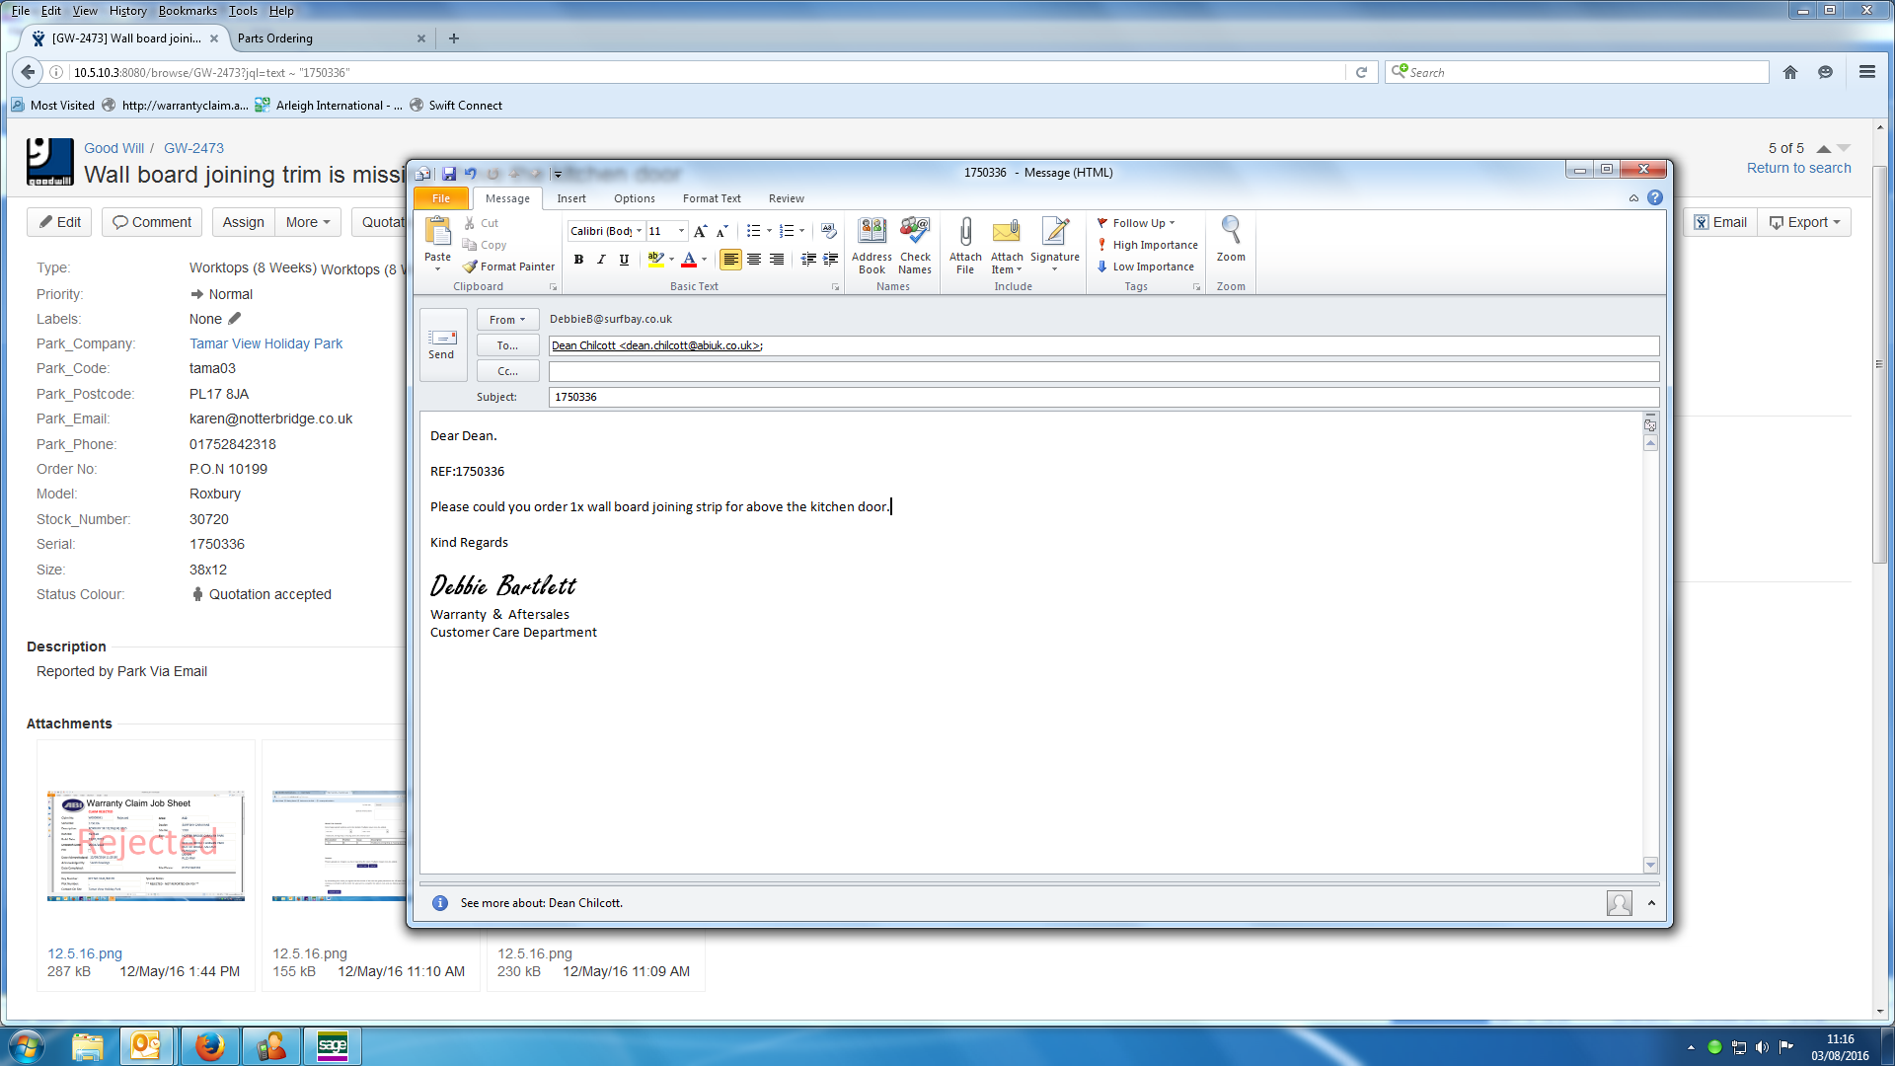The width and height of the screenshot is (1895, 1066).
Task: Click the Send button
Action: pyautogui.click(x=441, y=343)
